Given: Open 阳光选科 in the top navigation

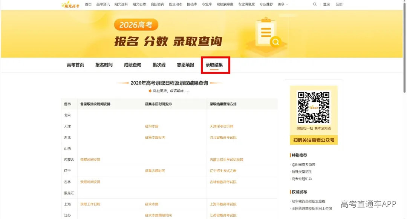Looking at the screenshot, I should [121, 4].
